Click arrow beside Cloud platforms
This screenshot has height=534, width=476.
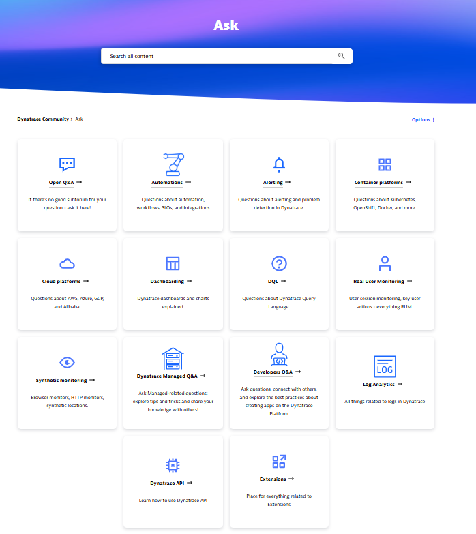[86, 281]
